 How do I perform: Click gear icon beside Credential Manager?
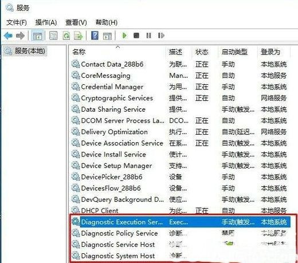(x=76, y=87)
